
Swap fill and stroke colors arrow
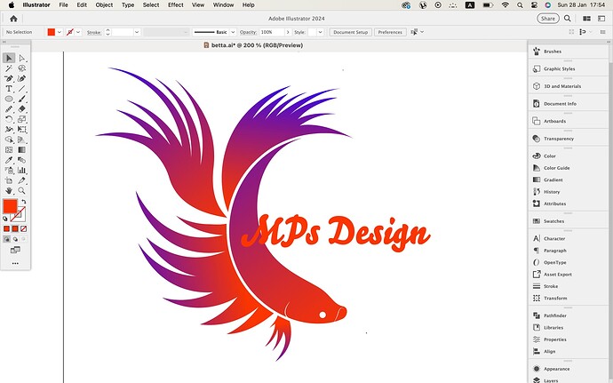tap(24, 202)
